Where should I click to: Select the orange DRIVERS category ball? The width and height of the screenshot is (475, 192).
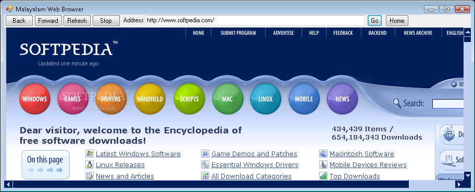(x=110, y=99)
